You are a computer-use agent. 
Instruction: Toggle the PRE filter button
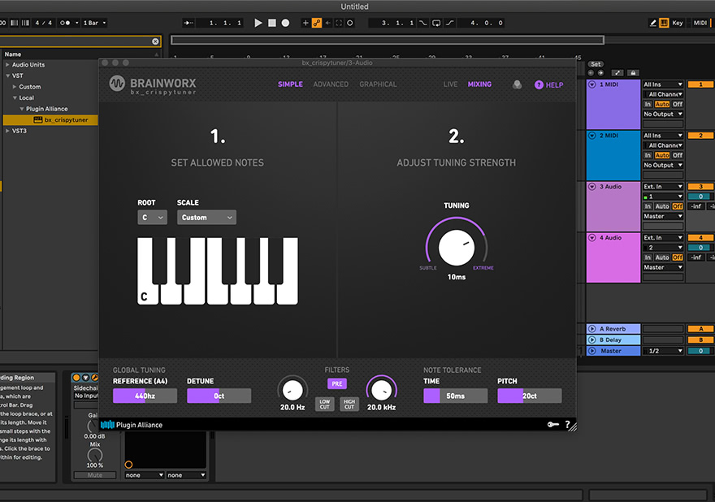tap(336, 383)
